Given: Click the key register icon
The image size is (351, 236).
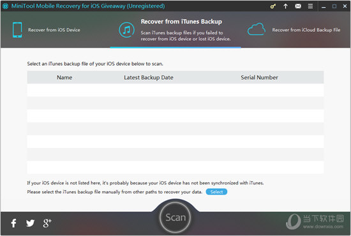Looking at the screenshot, I should click(273, 6).
